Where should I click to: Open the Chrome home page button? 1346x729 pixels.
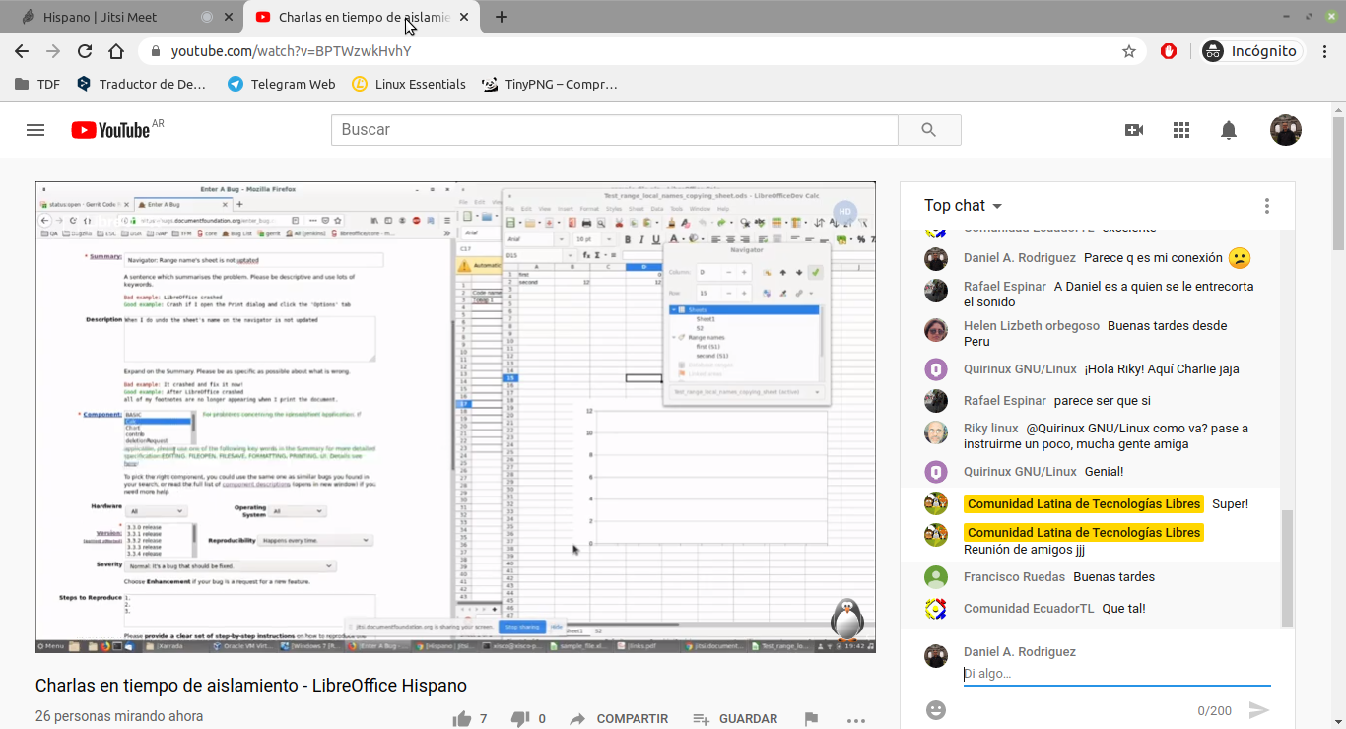(116, 51)
